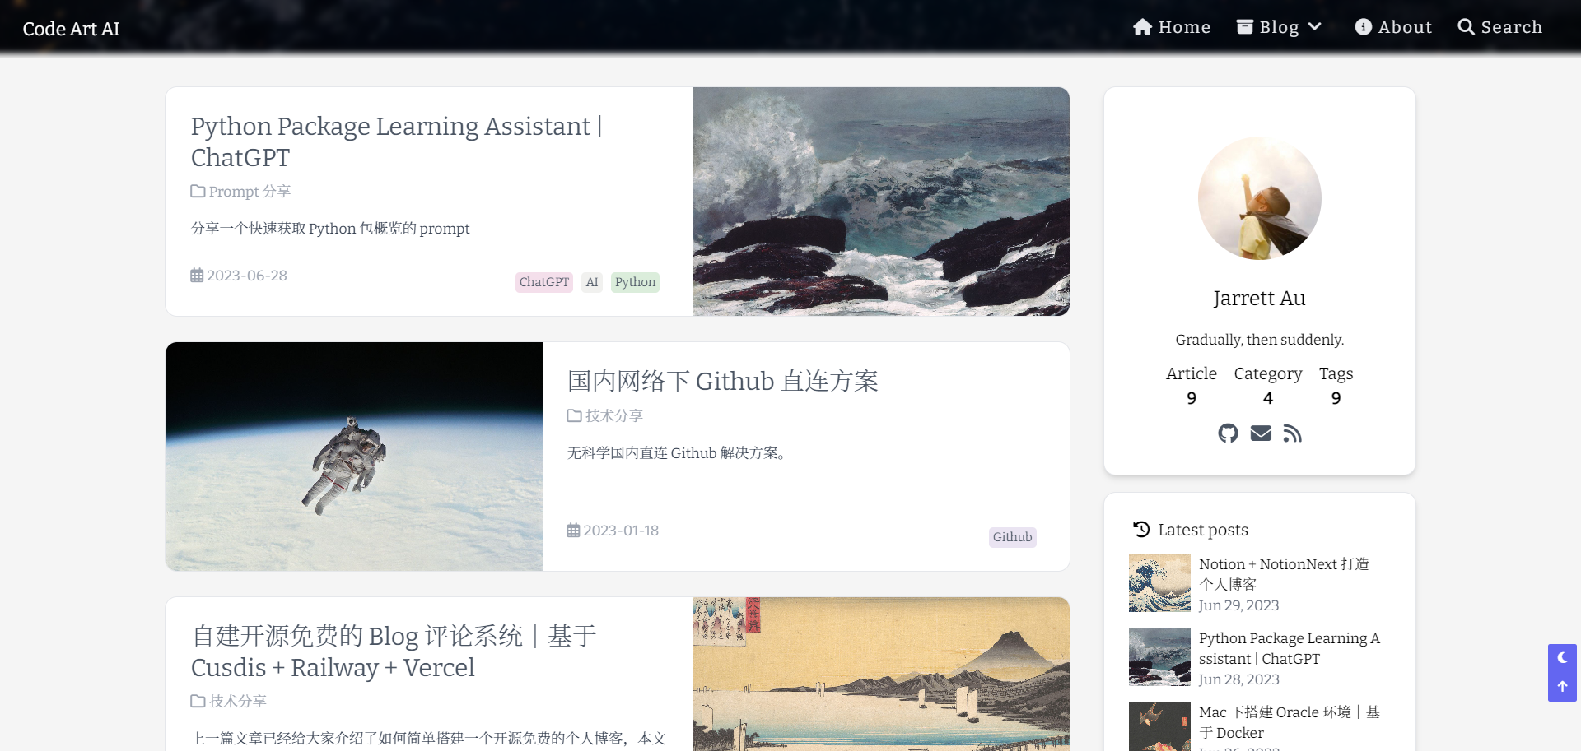Click the Github tag badge
The height and width of the screenshot is (751, 1581).
1012,537
